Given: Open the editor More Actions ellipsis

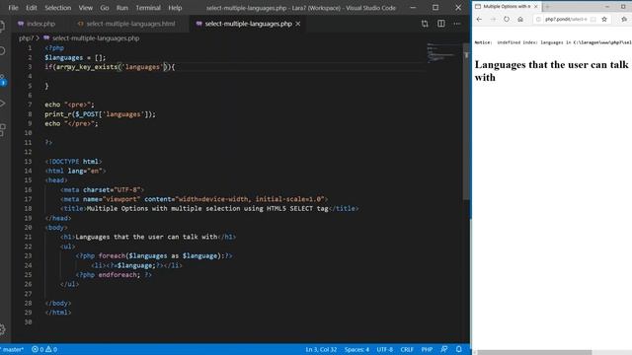Looking at the screenshot, I should (456, 24).
